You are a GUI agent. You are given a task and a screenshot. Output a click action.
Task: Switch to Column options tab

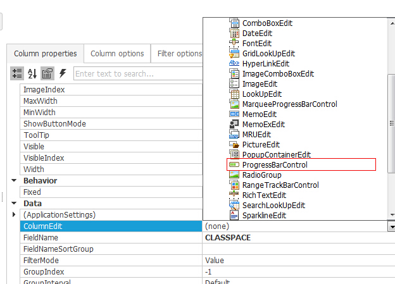tap(117, 53)
